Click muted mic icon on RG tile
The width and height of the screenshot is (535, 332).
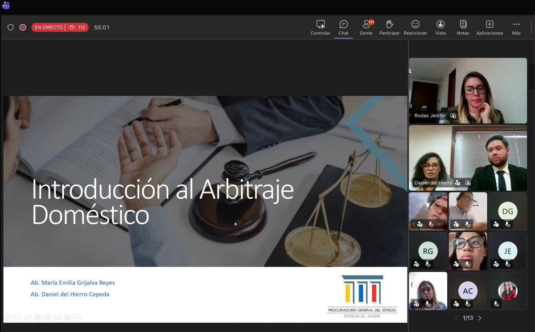pos(428,264)
